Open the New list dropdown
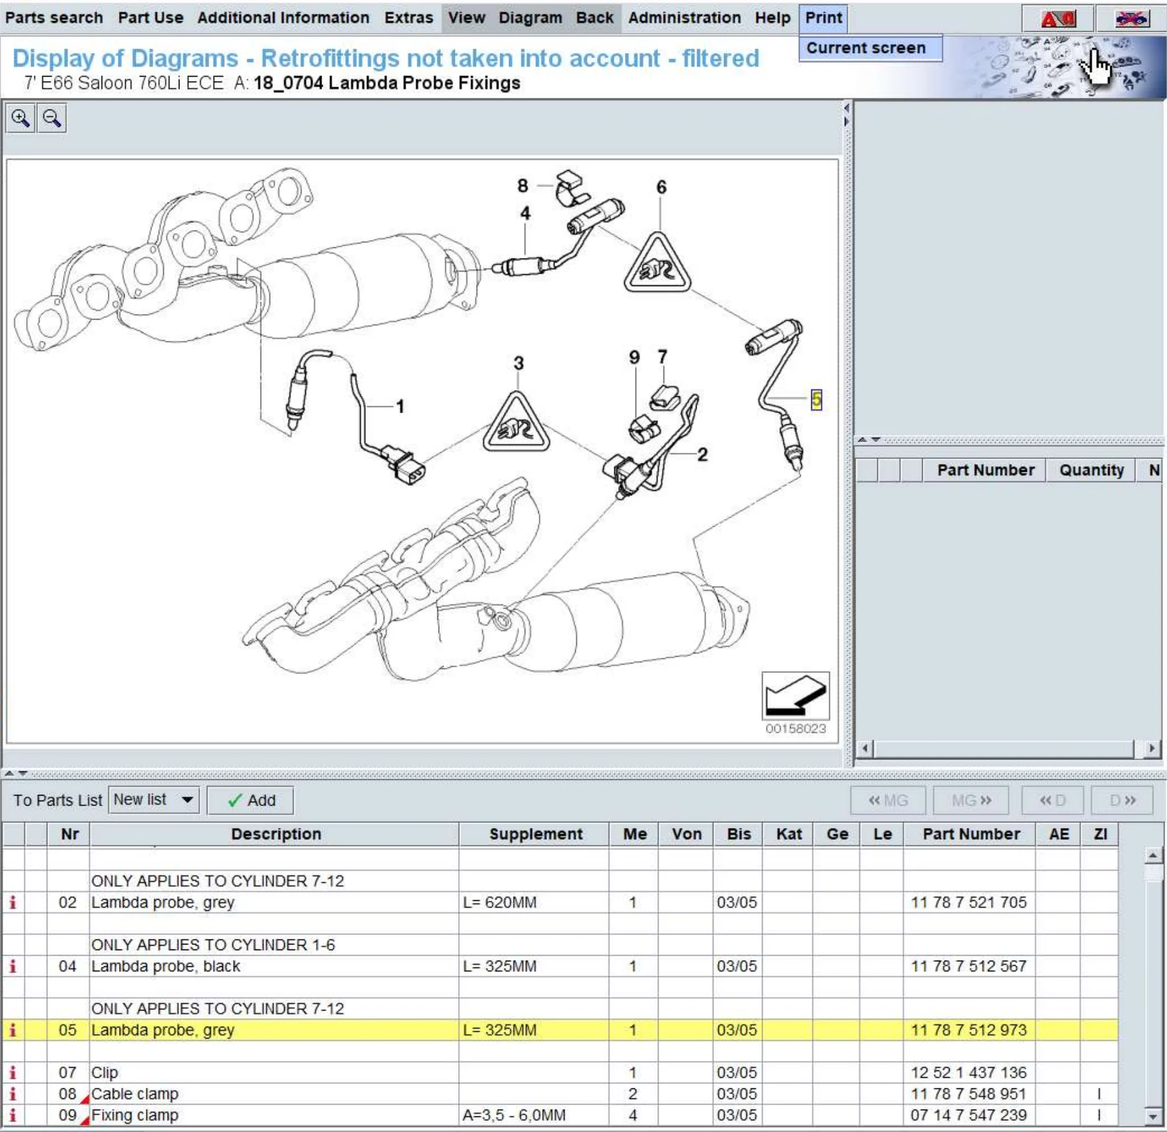 [x=154, y=800]
